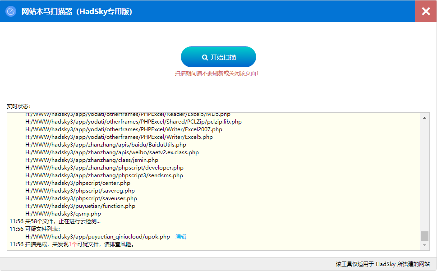The width and height of the screenshot is (437, 271).
Task: Select the puyuetian/function.php path line
Action: [80, 206]
